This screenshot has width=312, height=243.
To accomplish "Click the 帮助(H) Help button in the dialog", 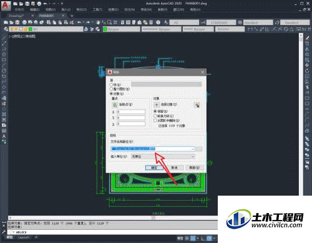I will click(x=195, y=168).
